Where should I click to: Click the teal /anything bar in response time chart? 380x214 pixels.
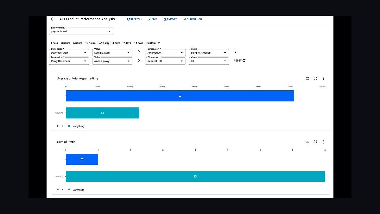tap(102, 113)
